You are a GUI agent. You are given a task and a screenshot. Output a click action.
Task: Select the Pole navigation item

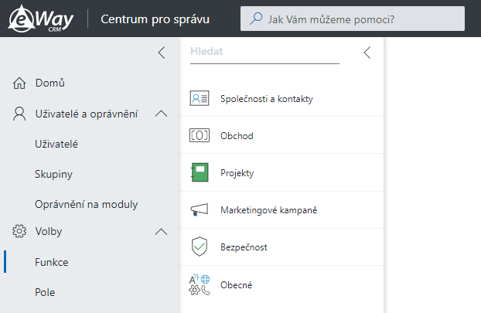coord(45,292)
